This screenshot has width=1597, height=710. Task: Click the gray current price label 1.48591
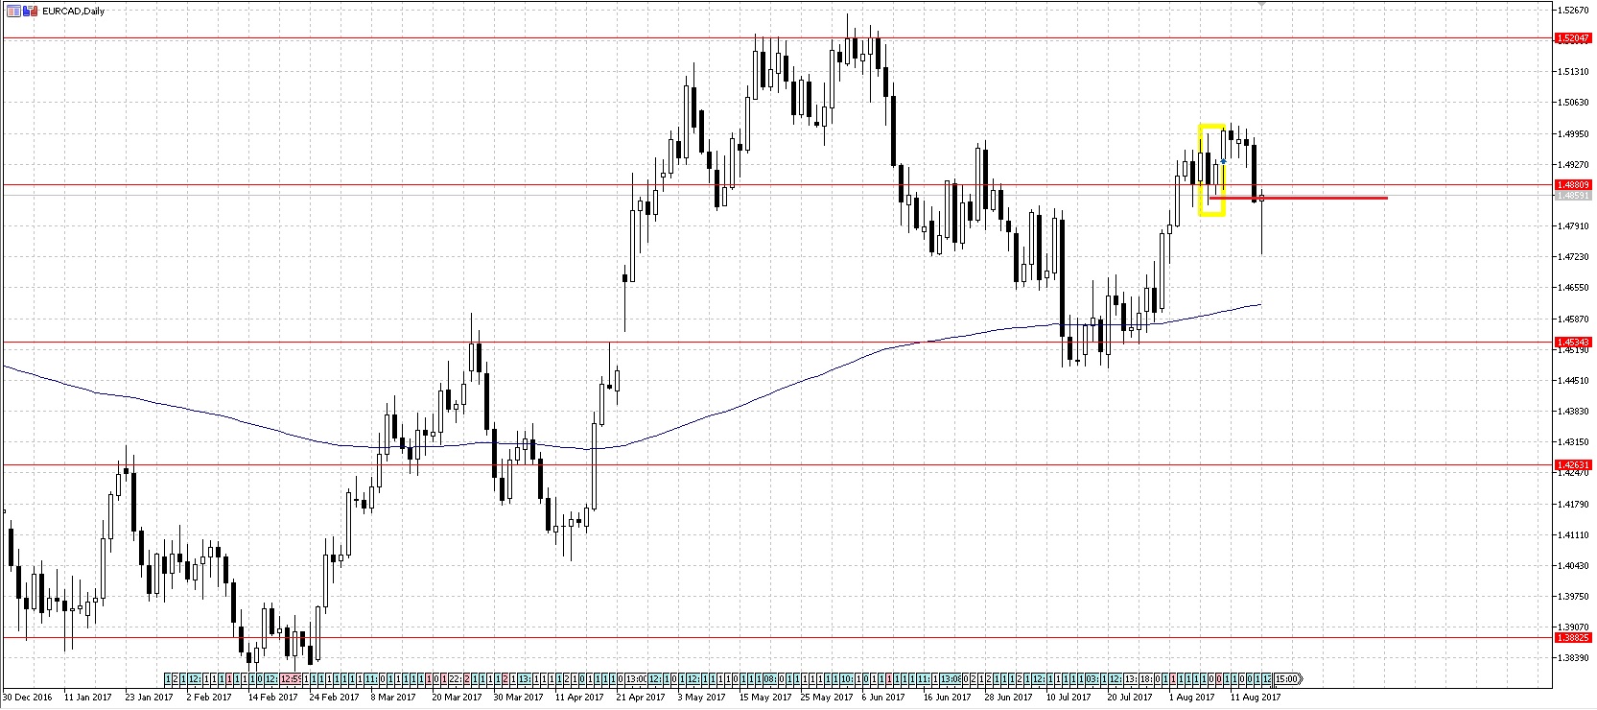[1573, 195]
